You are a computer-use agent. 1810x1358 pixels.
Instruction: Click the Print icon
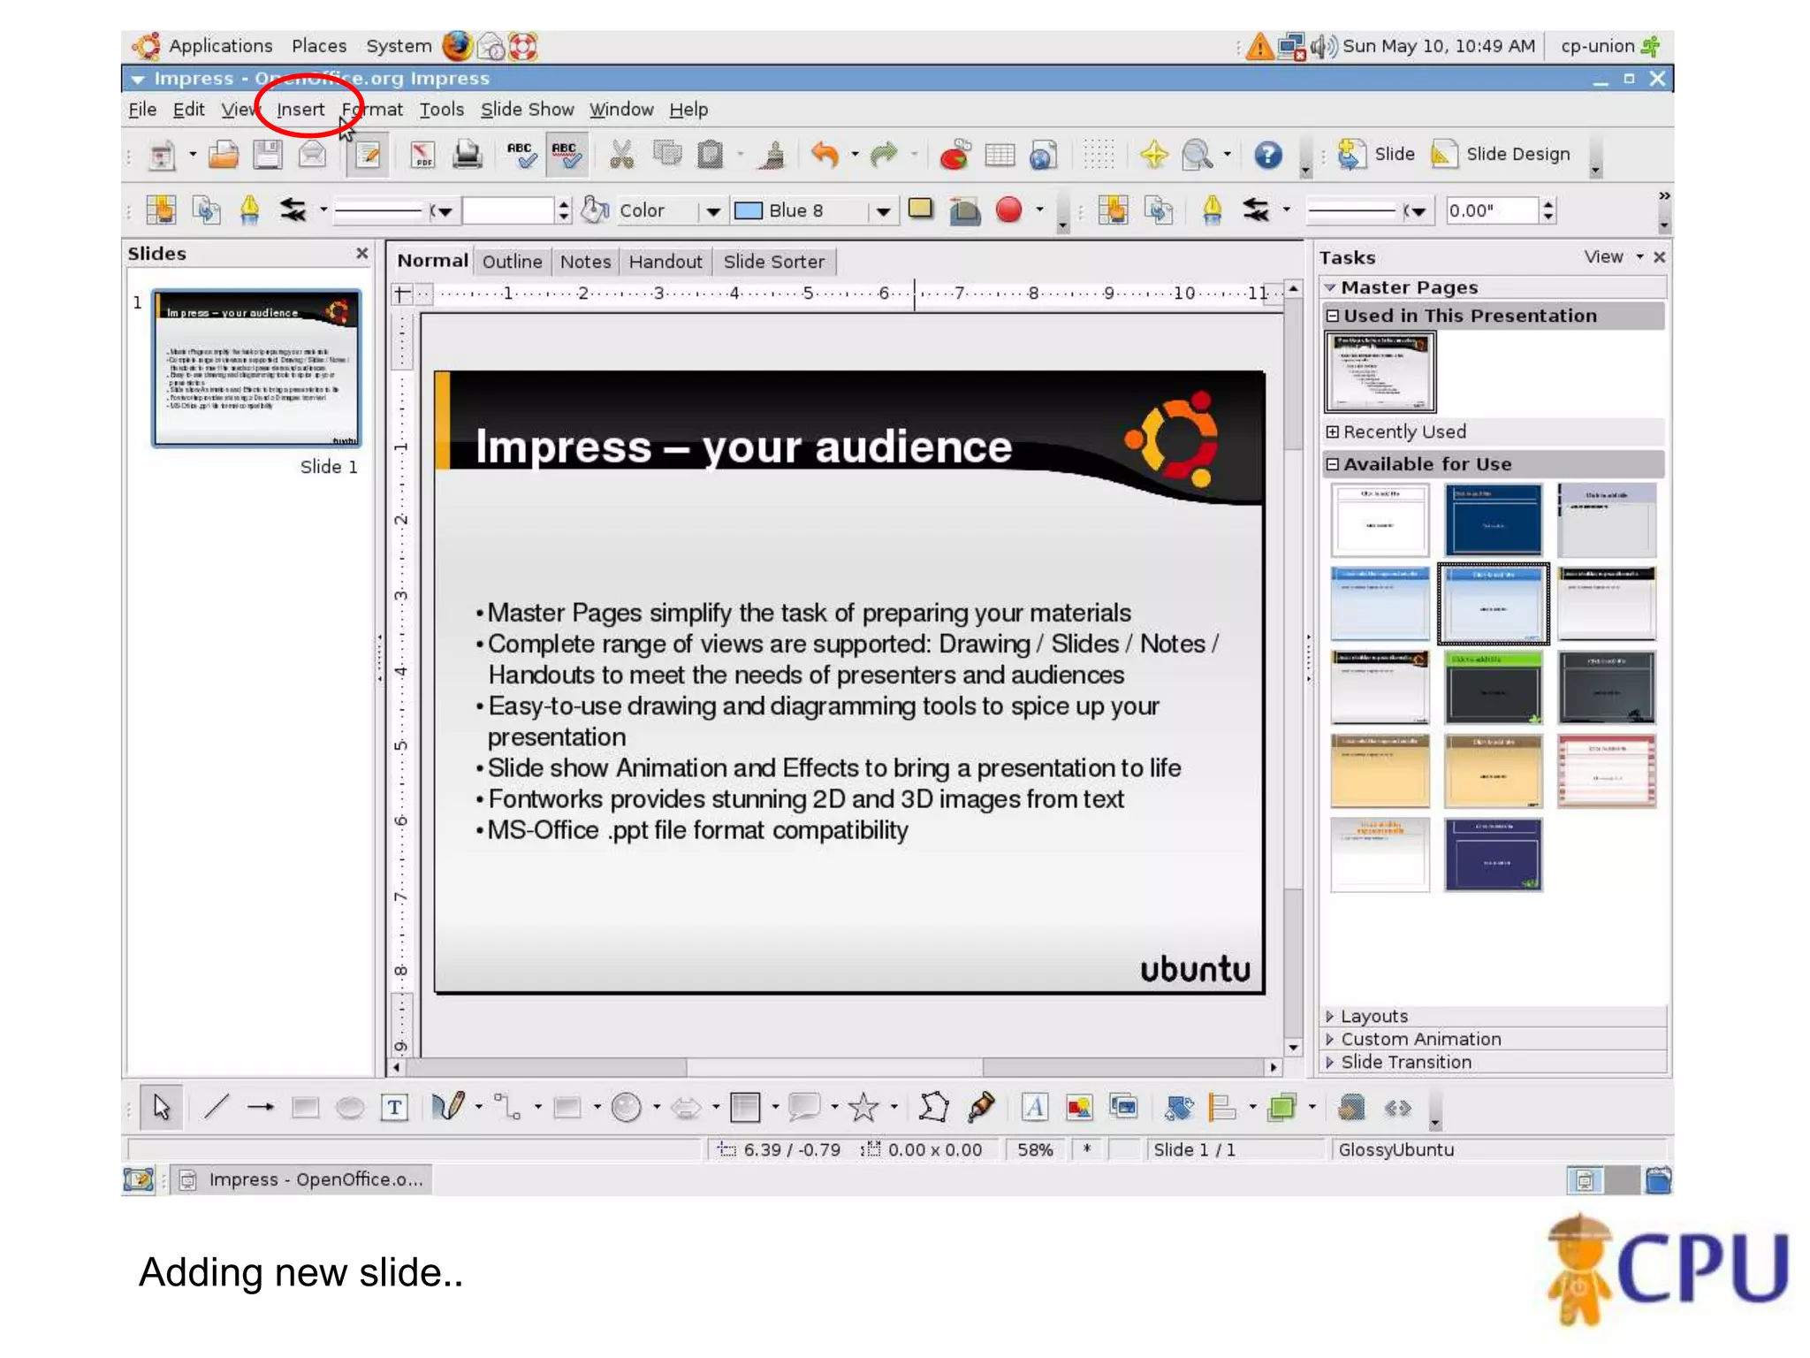pyautogui.click(x=467, y=155)
